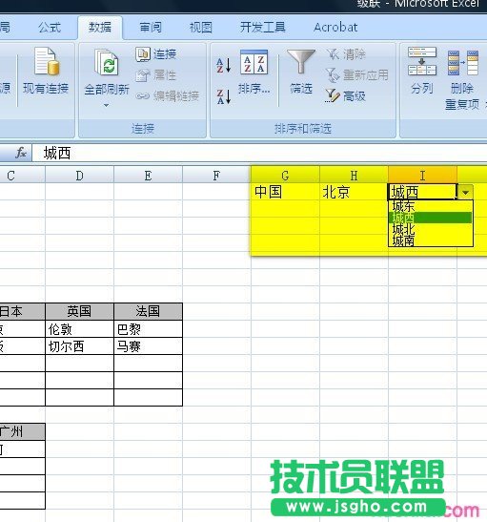Click the 编辑链接 chain icon

pyautogui.click(x=143, y=96)
